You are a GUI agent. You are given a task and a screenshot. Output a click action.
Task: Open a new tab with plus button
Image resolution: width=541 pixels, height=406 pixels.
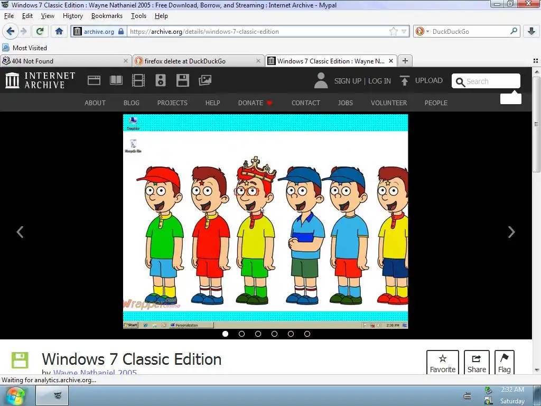pyautogui.click(x=405, y=61)
